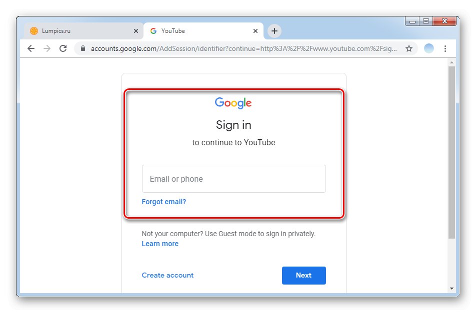Close the Lumpics.ru tab

click(x=135, y=30)
